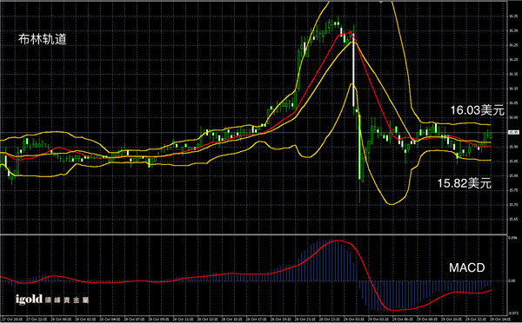Screen dimensions: 522x323
Task: Click the peak of the red MACD signal line
Action: 338,241
